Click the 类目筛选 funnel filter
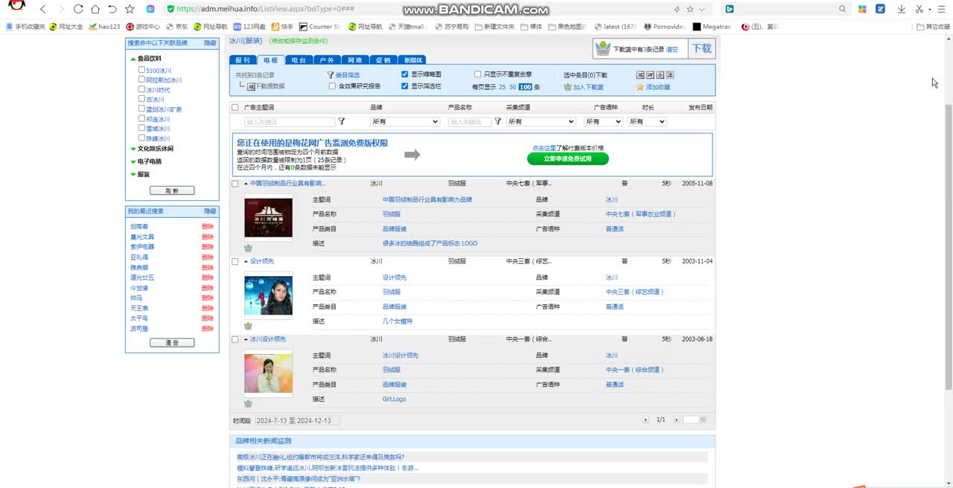The image size is (953, 488). click(x=331, y=75)
